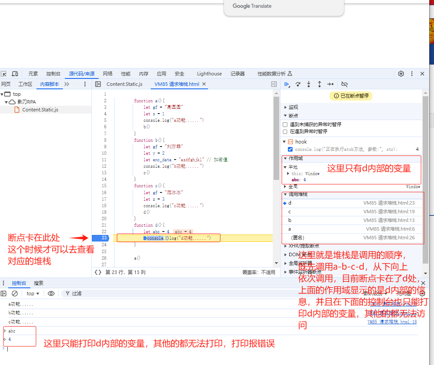Close the console drawer

coord(423,283)
